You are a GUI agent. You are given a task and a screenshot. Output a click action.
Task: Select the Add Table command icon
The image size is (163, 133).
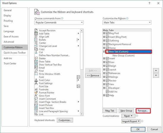(x=36, y=34)
